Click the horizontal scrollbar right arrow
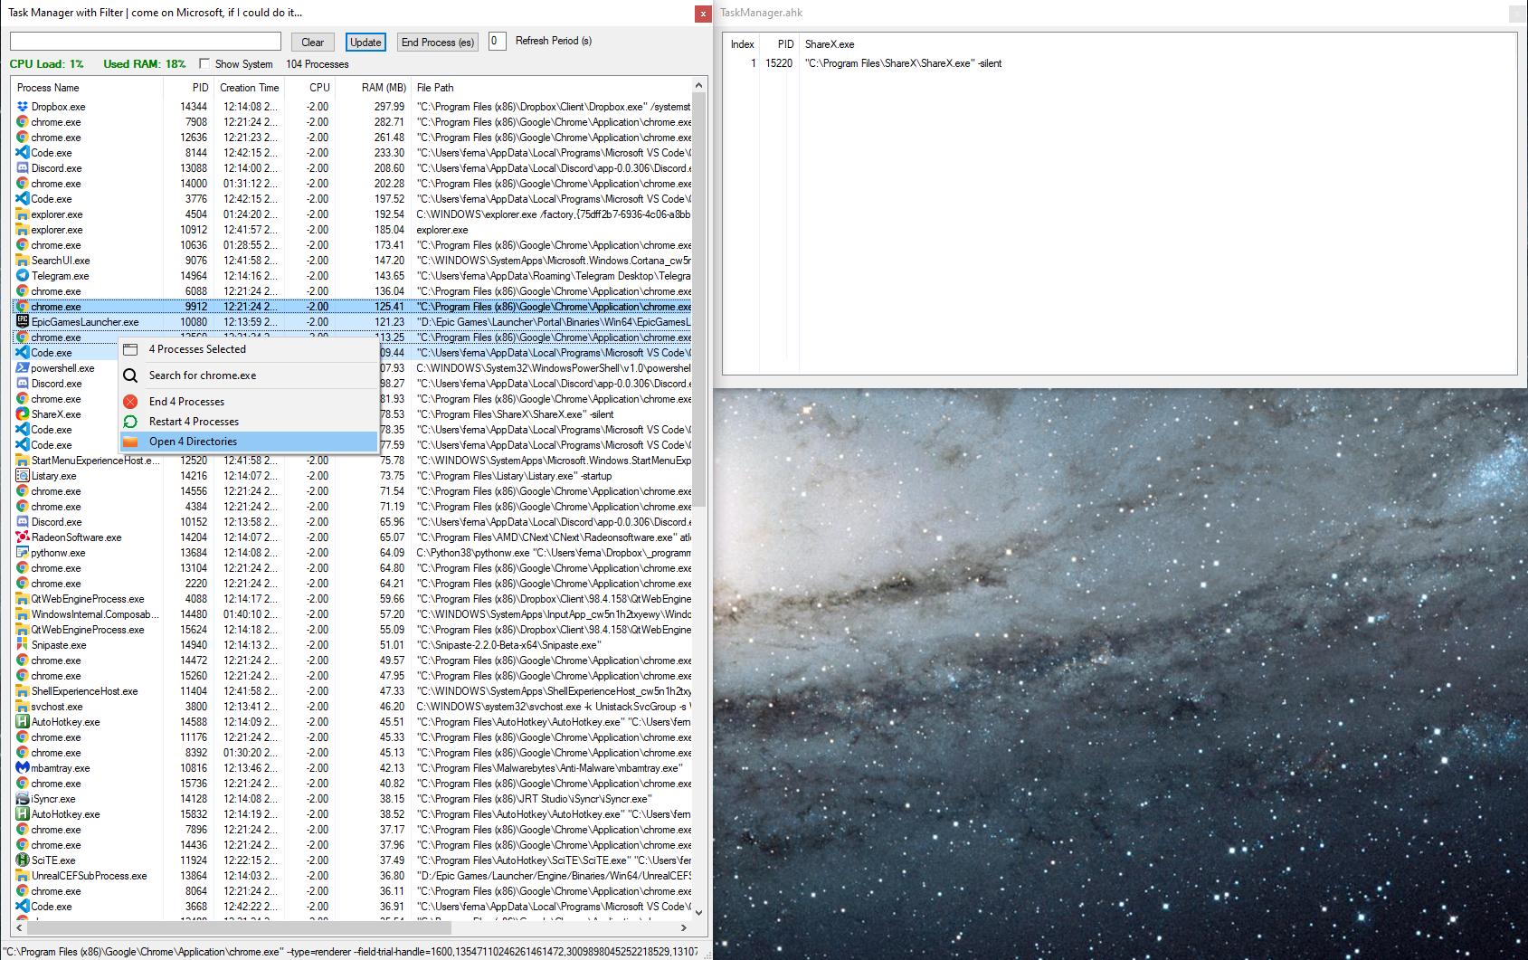Image resolution: width=1528 pixels, height=960 pixels. tap(684, 927)
